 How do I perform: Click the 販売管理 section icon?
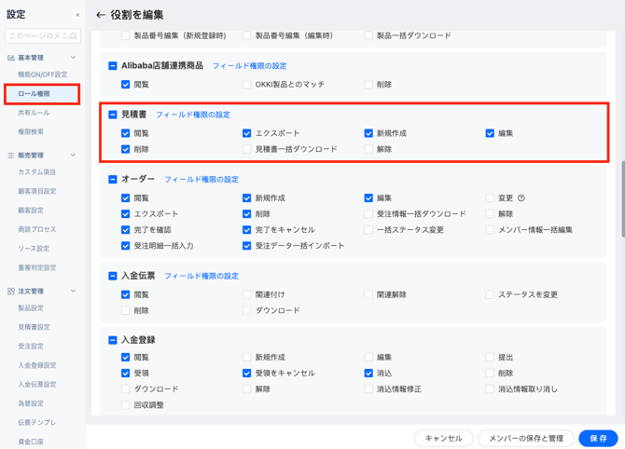(11, 156)
